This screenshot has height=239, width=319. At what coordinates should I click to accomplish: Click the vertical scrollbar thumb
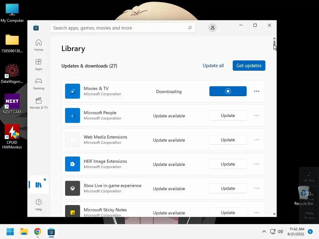click(274, 44)
